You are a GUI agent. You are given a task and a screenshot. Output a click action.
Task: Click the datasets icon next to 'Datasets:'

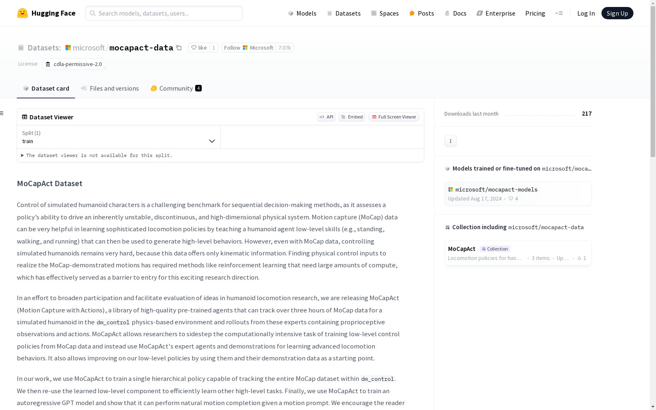(x=21, y=48)
